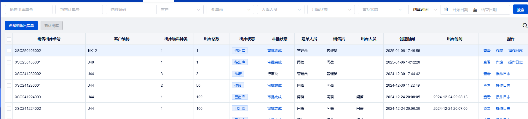Tick the select-all checkbox in table header

(9, 39)
